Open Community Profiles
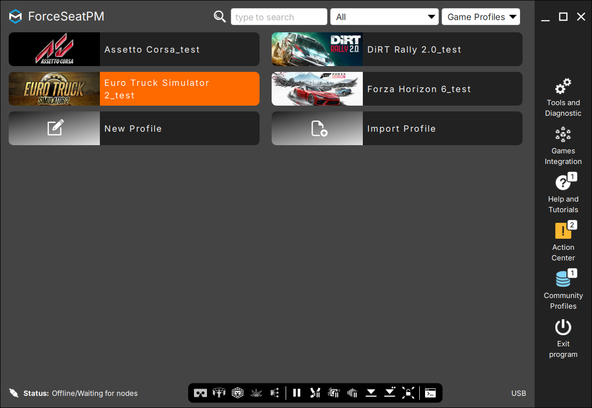592x408 pixels. 563,290
